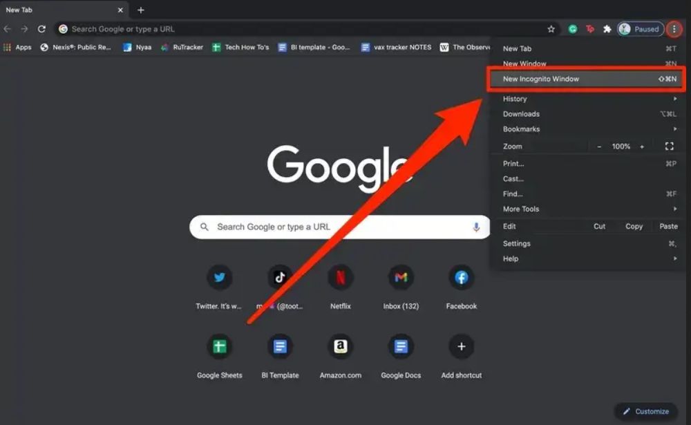This screenshot has width=691, height=425.
Task: Open a new tab with plus
Action: click(140, 10)
